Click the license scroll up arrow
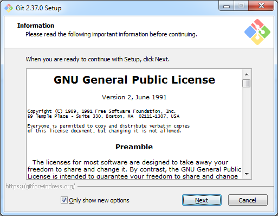The image size is (278, 216). coord(247,74)
